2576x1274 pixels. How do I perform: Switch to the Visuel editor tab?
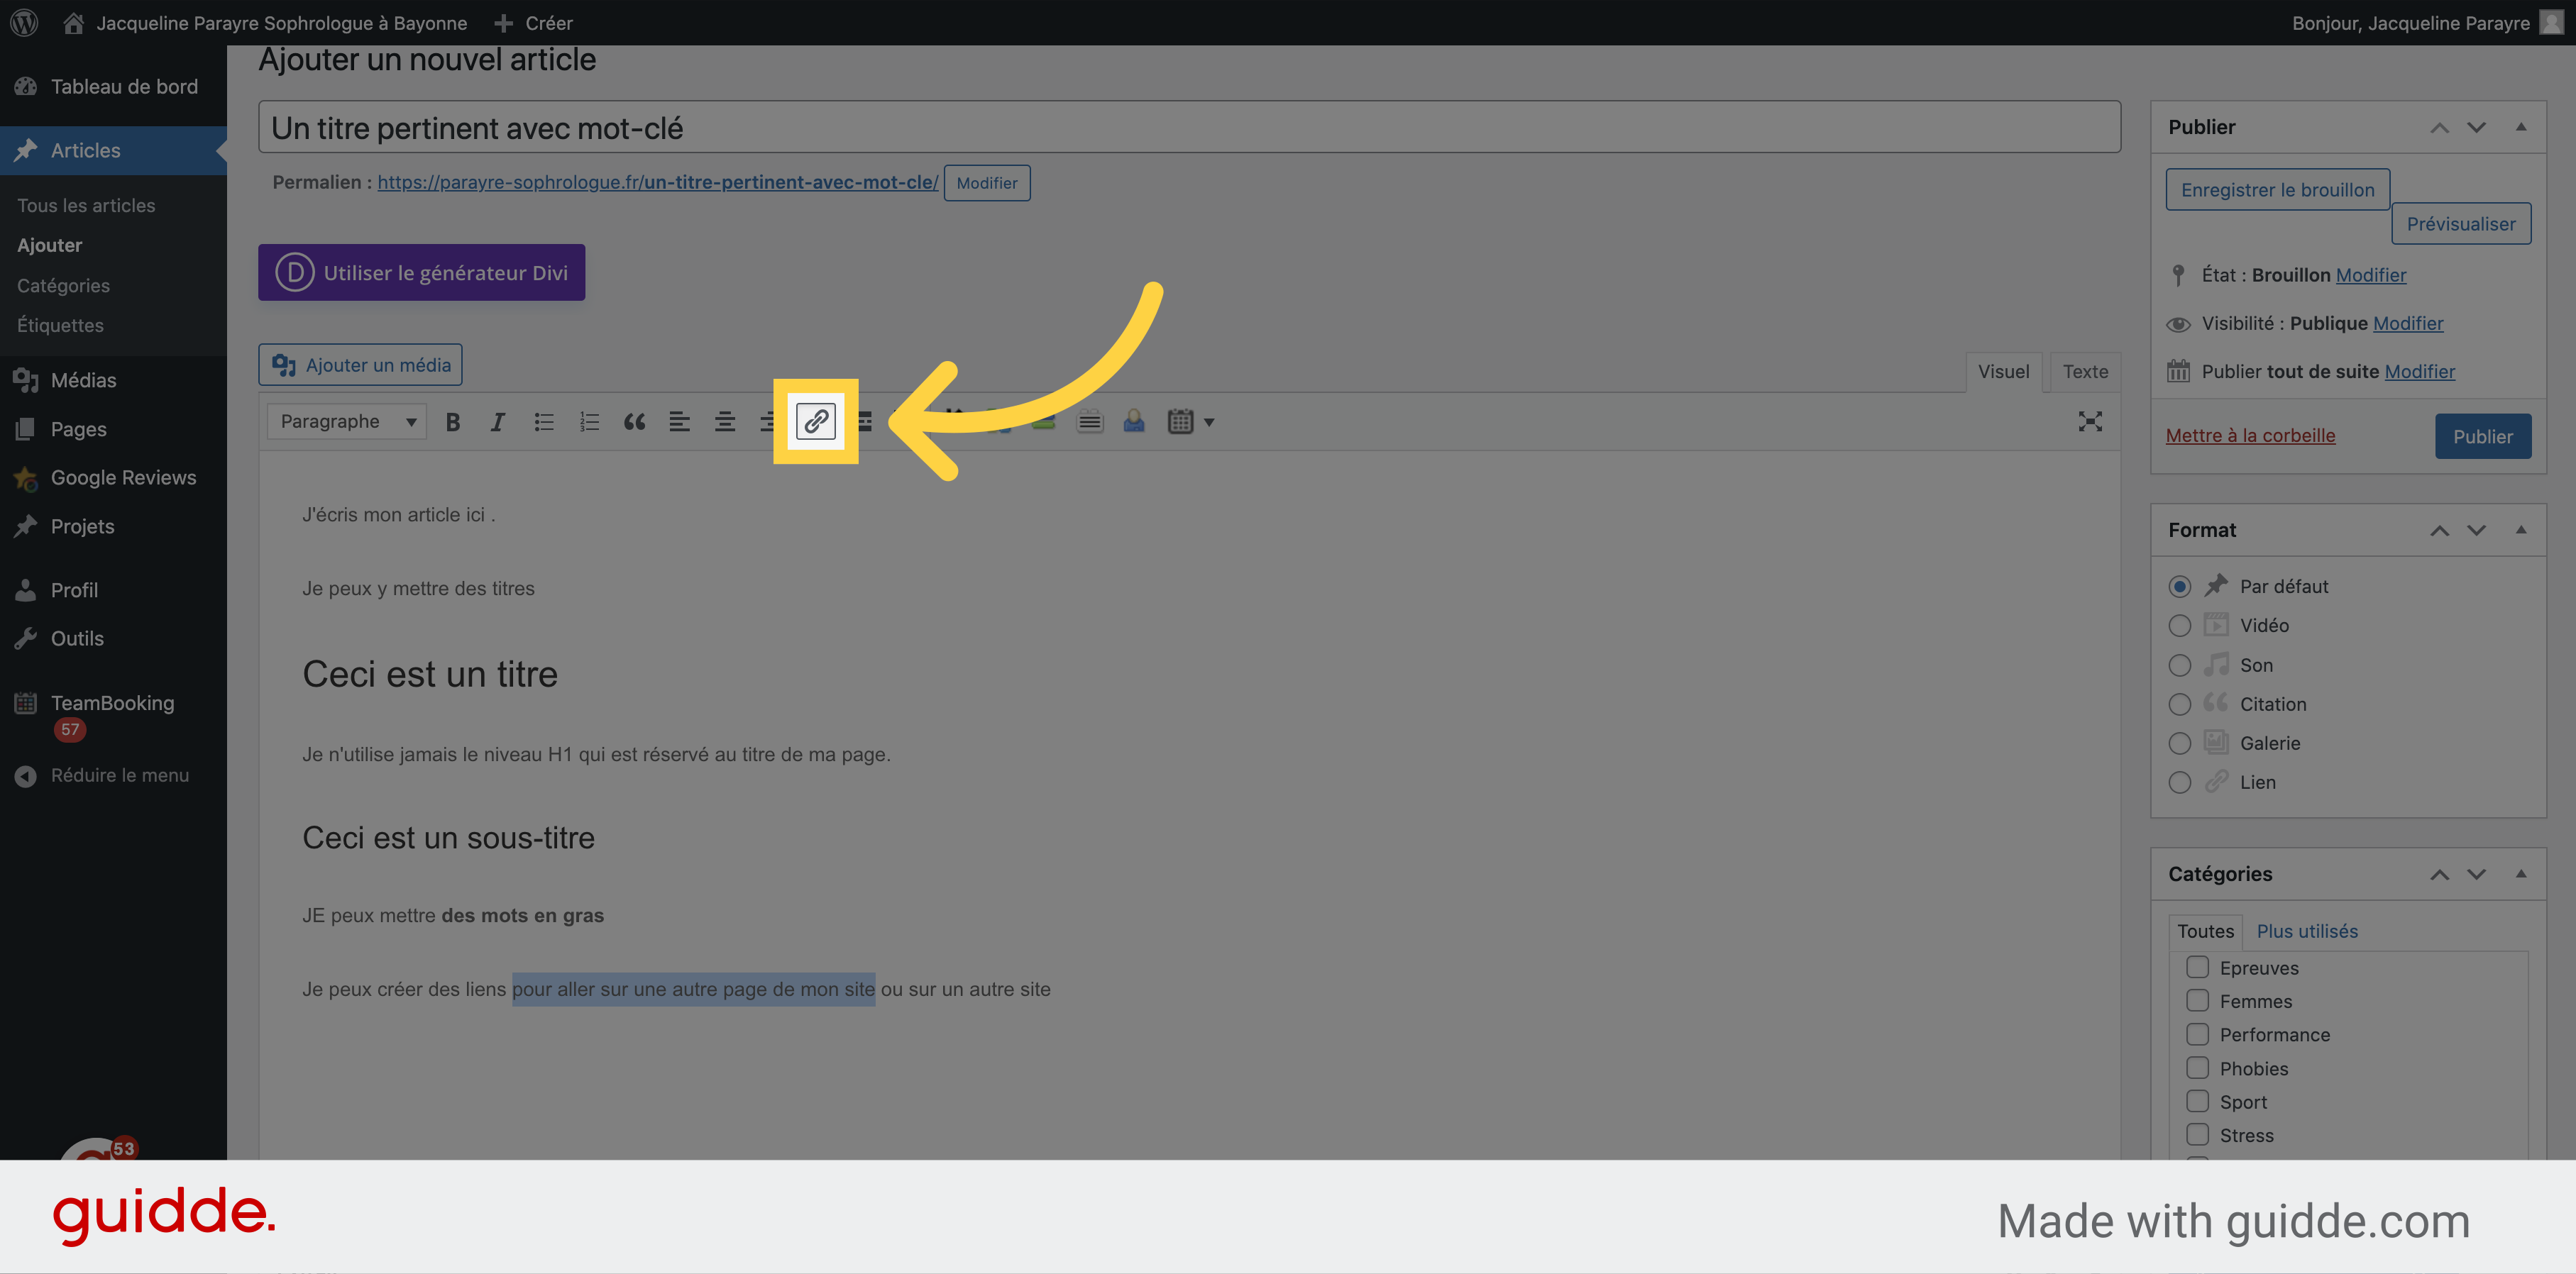(x=2003, y=372)
